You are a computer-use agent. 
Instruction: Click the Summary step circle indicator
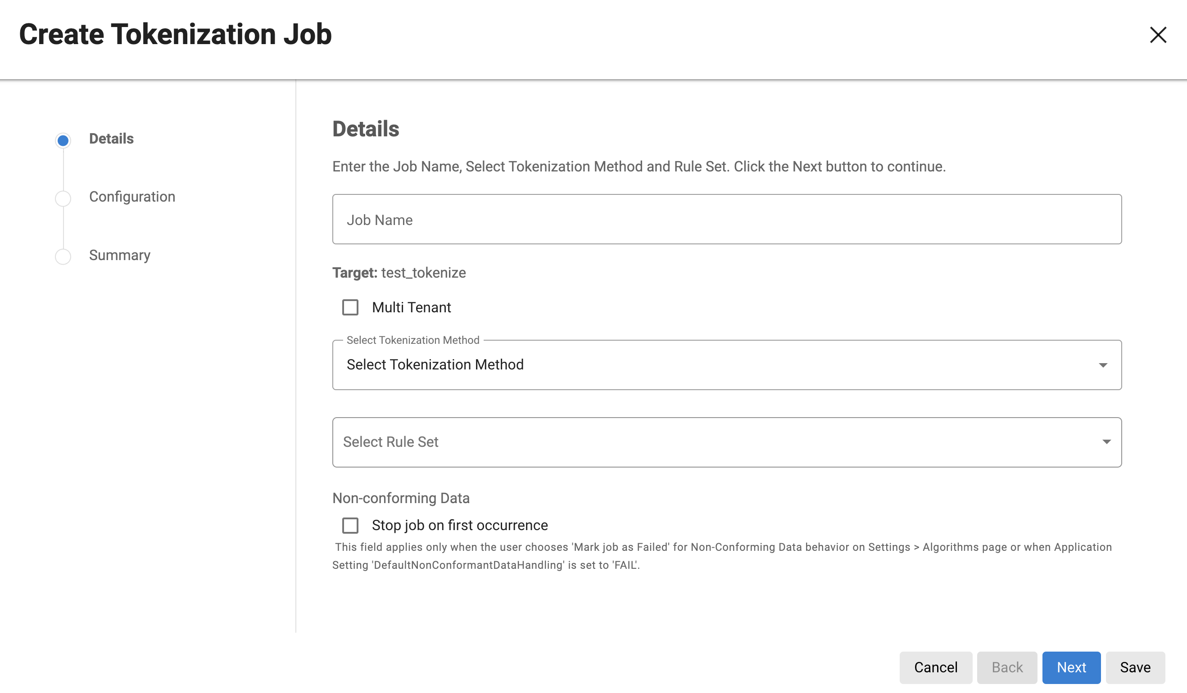tap(63, 256)
